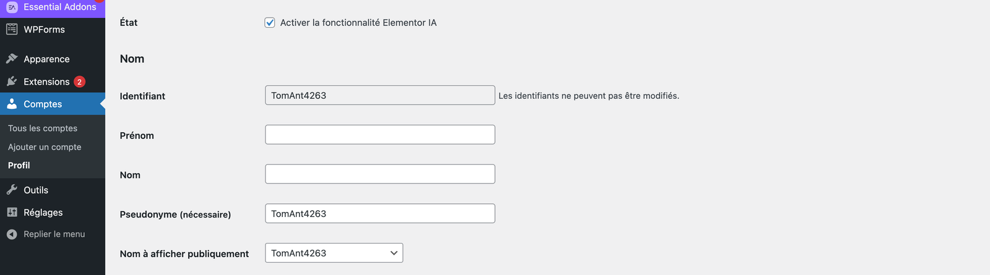Click the Comptes user icon

pos(12,104)
